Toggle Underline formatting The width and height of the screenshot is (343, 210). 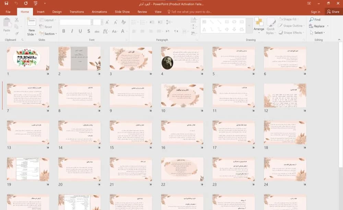pos(80,31)
